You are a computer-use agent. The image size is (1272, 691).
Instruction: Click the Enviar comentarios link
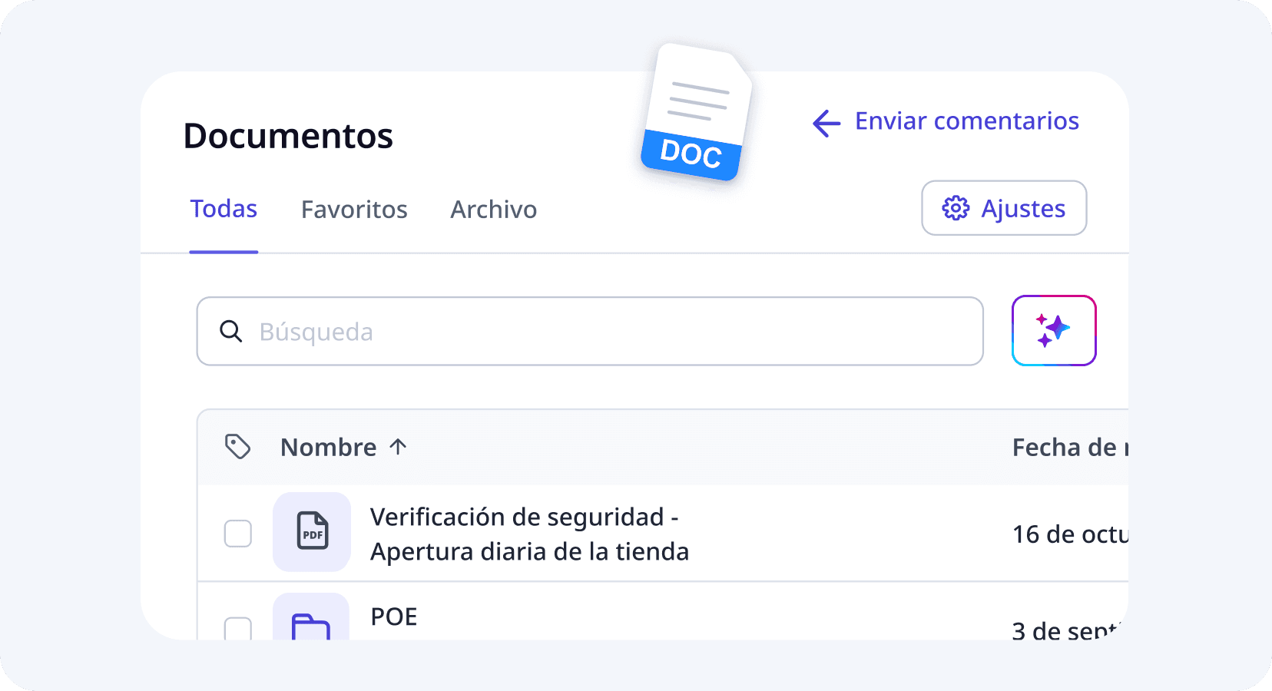click(x=967, y=121)
